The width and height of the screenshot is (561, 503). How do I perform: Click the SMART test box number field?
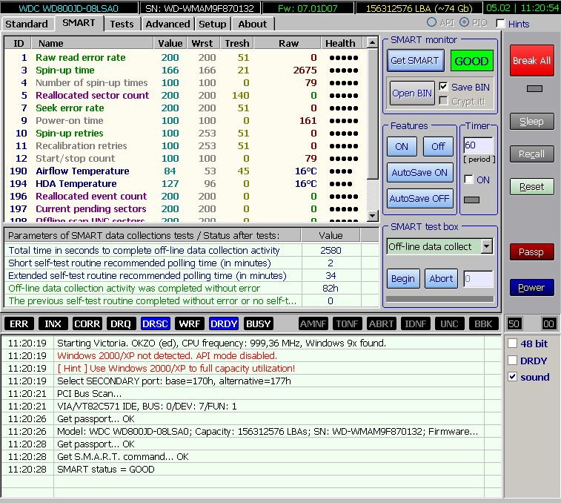click(x=478, y=279)
